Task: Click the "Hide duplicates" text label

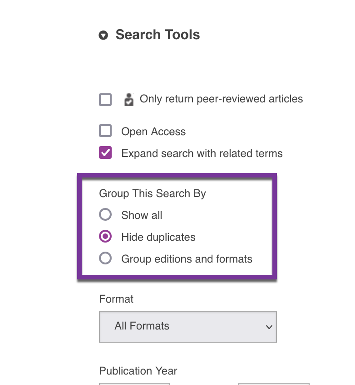Action: click(158, 237)
